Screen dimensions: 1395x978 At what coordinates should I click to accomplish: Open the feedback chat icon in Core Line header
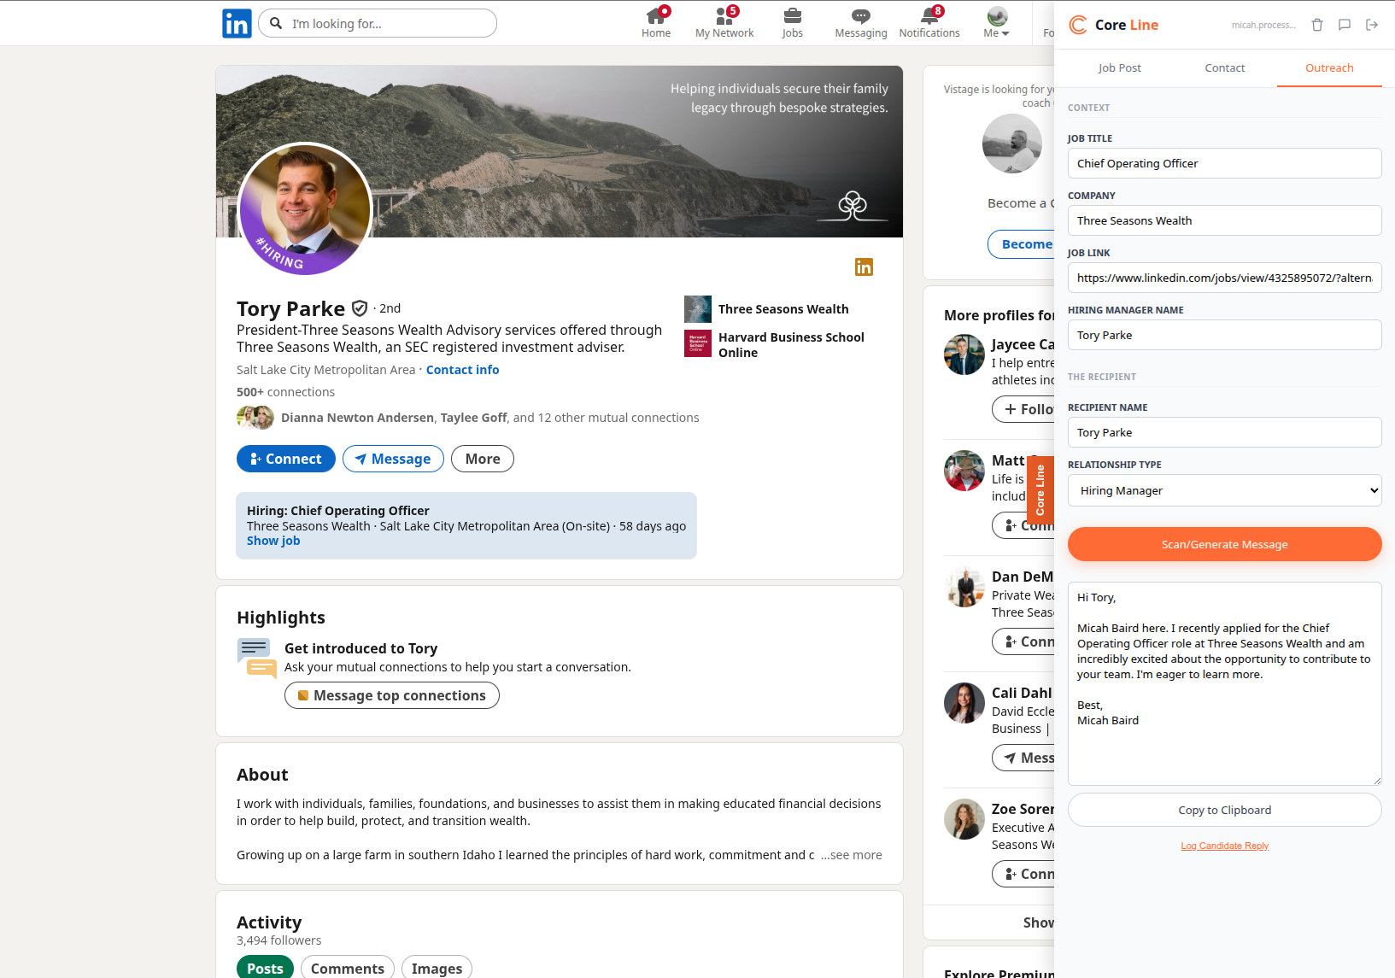click(x=1345, y=25)
